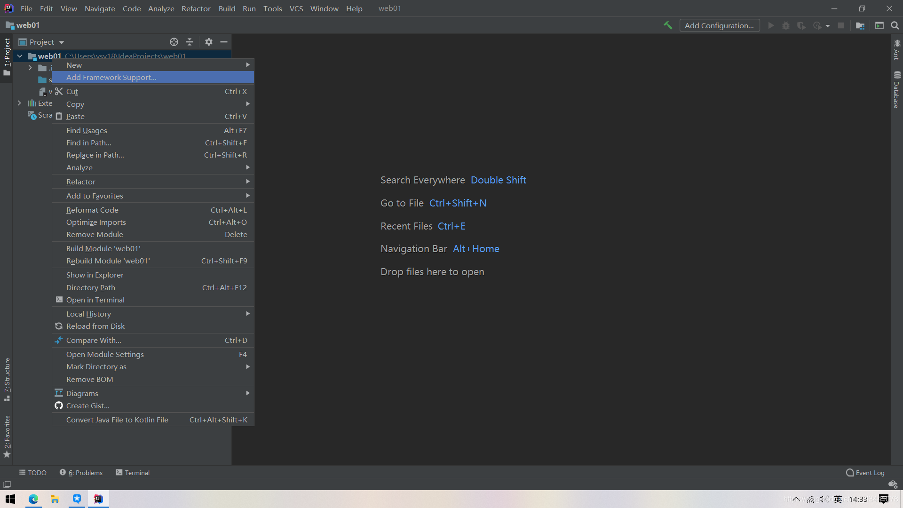The width and height of the screenshot is (903, 508).
Task: Click the Run configuration icon
Action: click(770, 25)
